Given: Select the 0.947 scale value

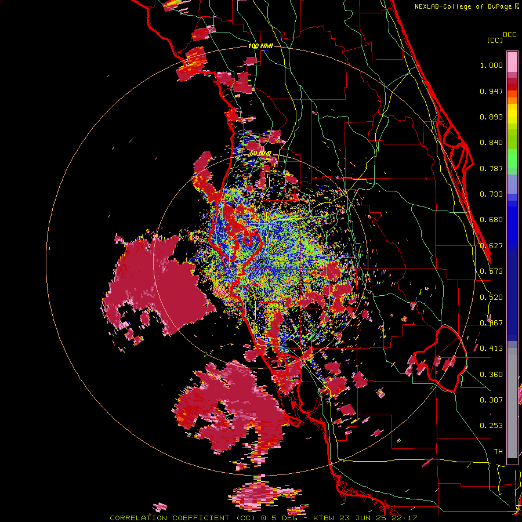Looking at the screenshot, I should [x=491, y=91].
